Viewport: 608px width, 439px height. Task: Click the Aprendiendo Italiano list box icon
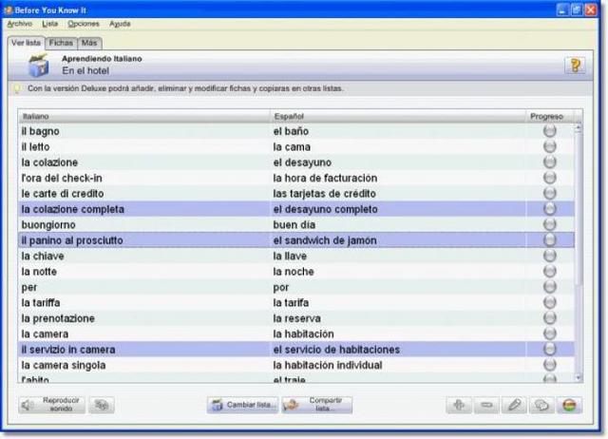[39, 66]
